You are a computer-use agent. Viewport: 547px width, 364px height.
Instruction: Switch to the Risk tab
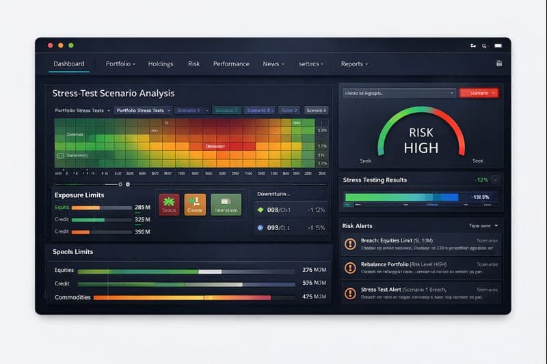pyautogui.click(x=194, y=64)
